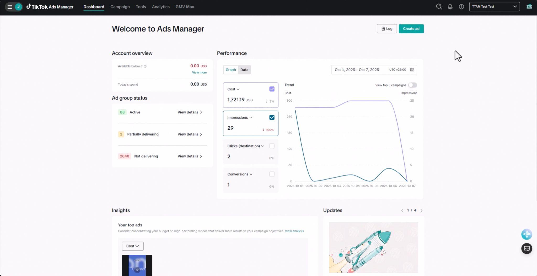The height and width of the screenshot is (276, 537).
Task: Open the Cost sort dropdown in Insights
Action: (x=133, y=246)
